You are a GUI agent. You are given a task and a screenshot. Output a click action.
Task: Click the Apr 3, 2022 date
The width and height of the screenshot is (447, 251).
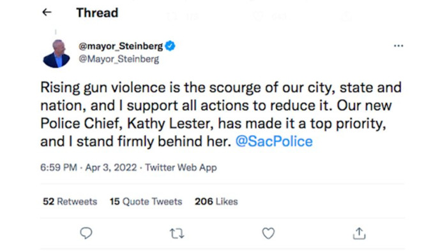point(111,168)
